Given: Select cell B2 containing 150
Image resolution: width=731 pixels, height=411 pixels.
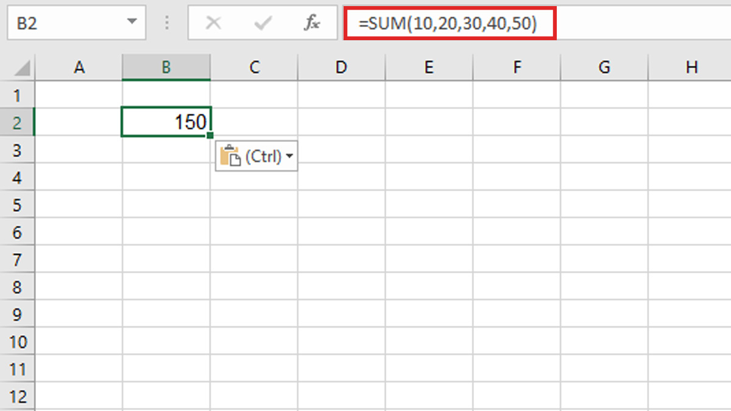Looking at the screenshot, I should 166,122.
